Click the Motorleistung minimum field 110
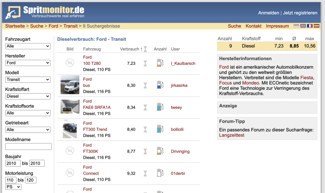 [11, 180]
